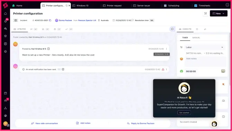Click the sidebar search icon
Image resolution: width=232 pixels, height=131 pixels.
click(6, 29)
